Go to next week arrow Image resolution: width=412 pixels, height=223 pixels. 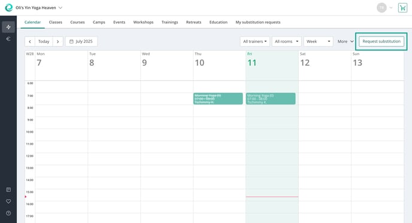click(58, 41)
